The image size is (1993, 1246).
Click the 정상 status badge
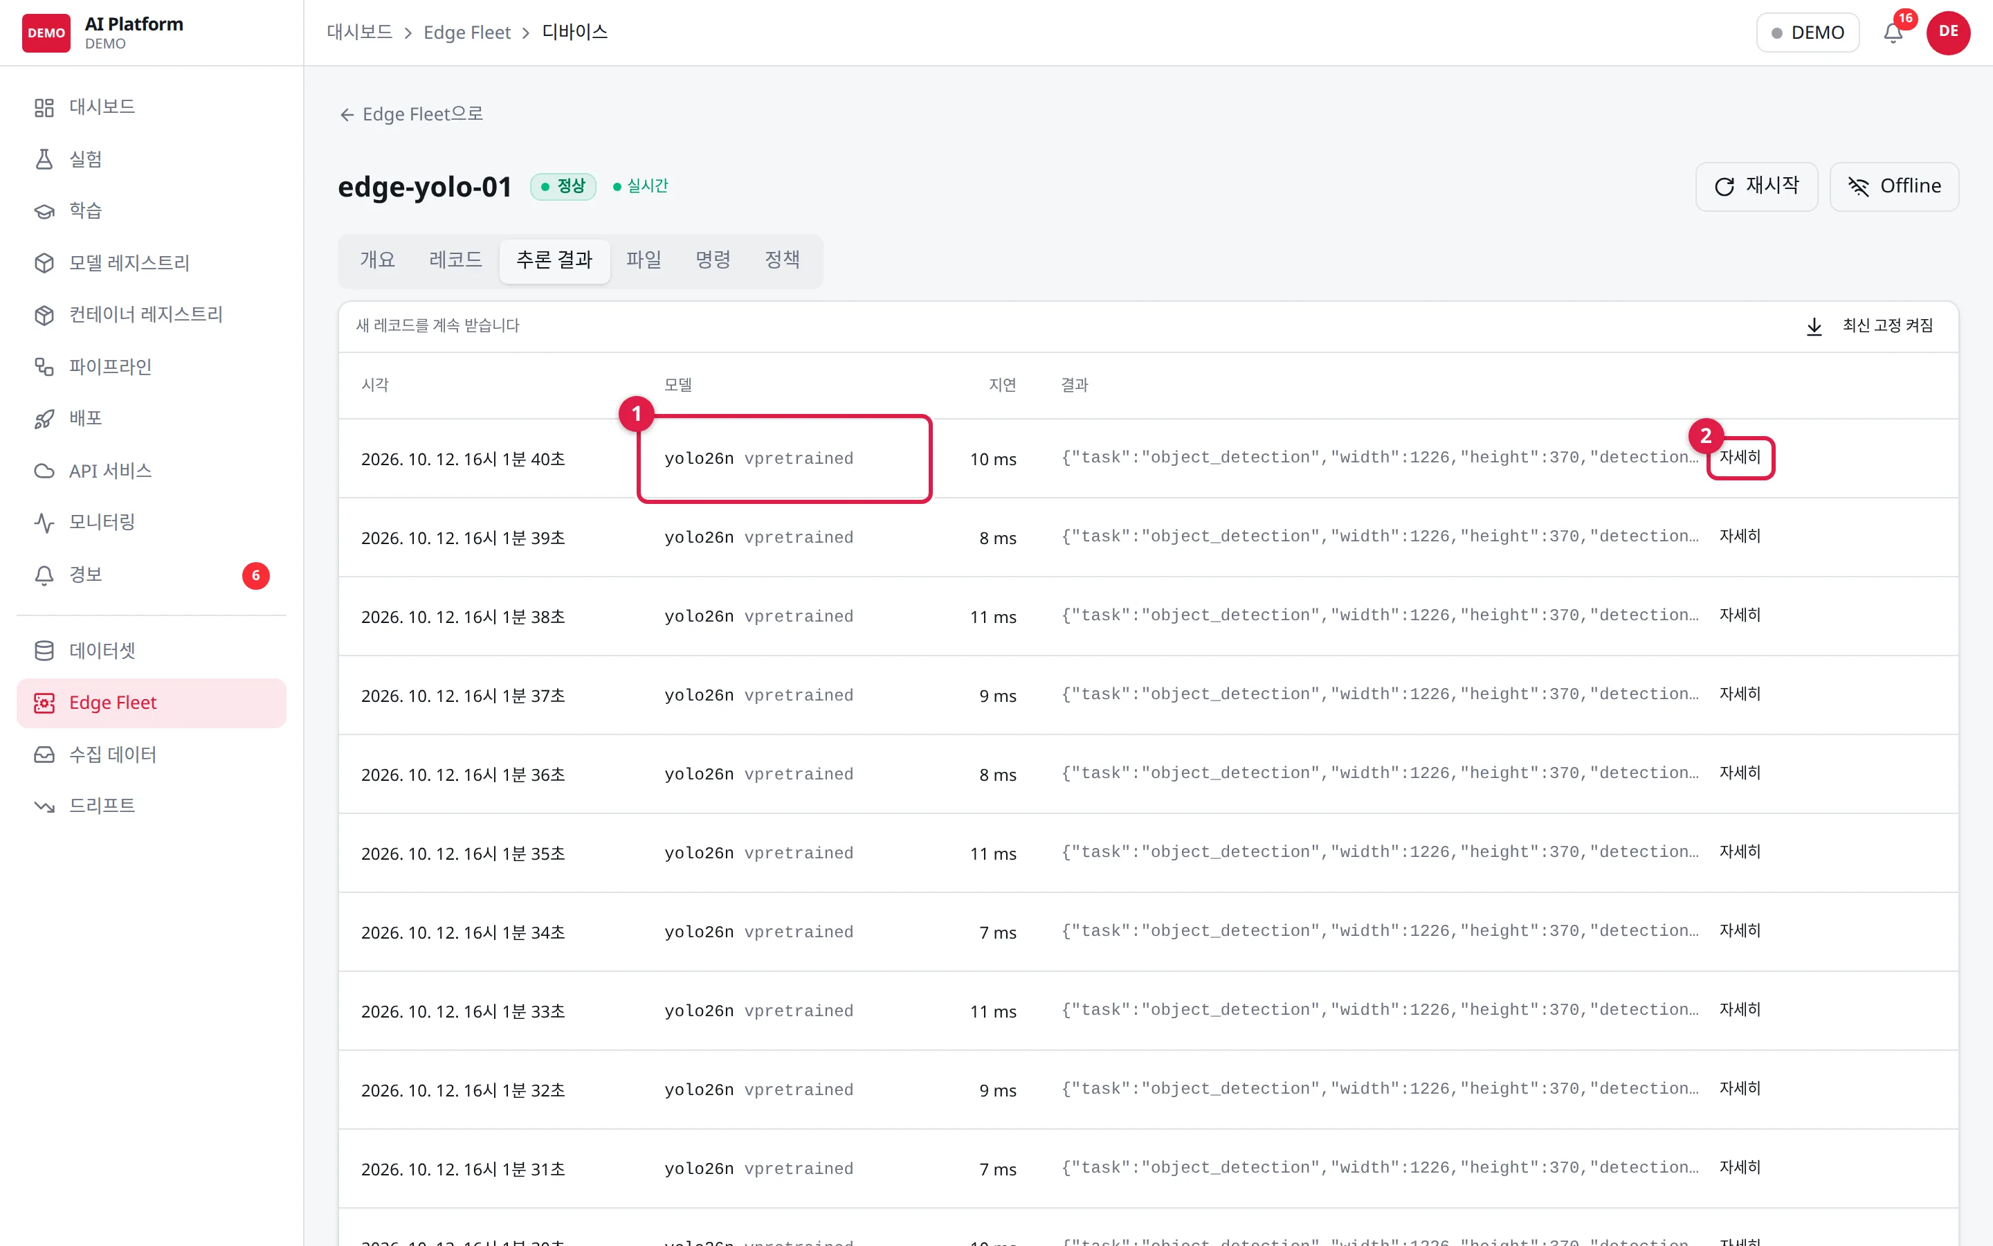563,186
